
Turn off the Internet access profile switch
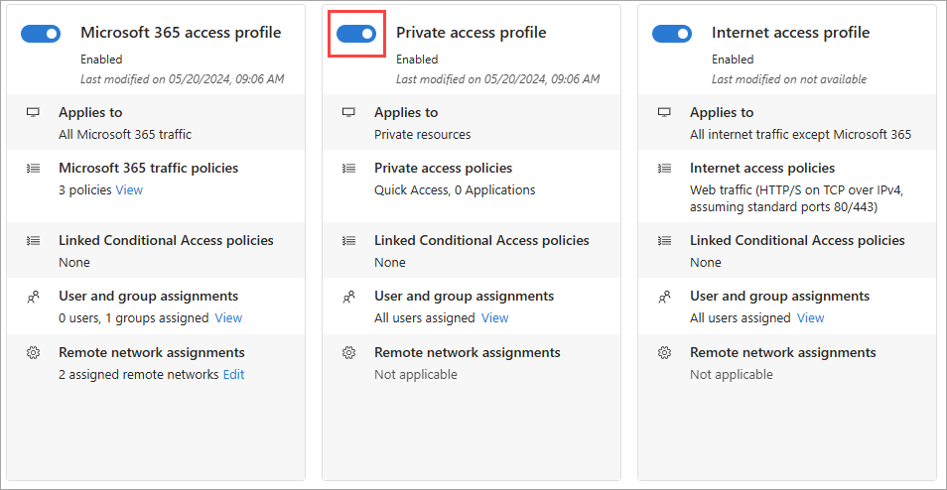[672, 34]
